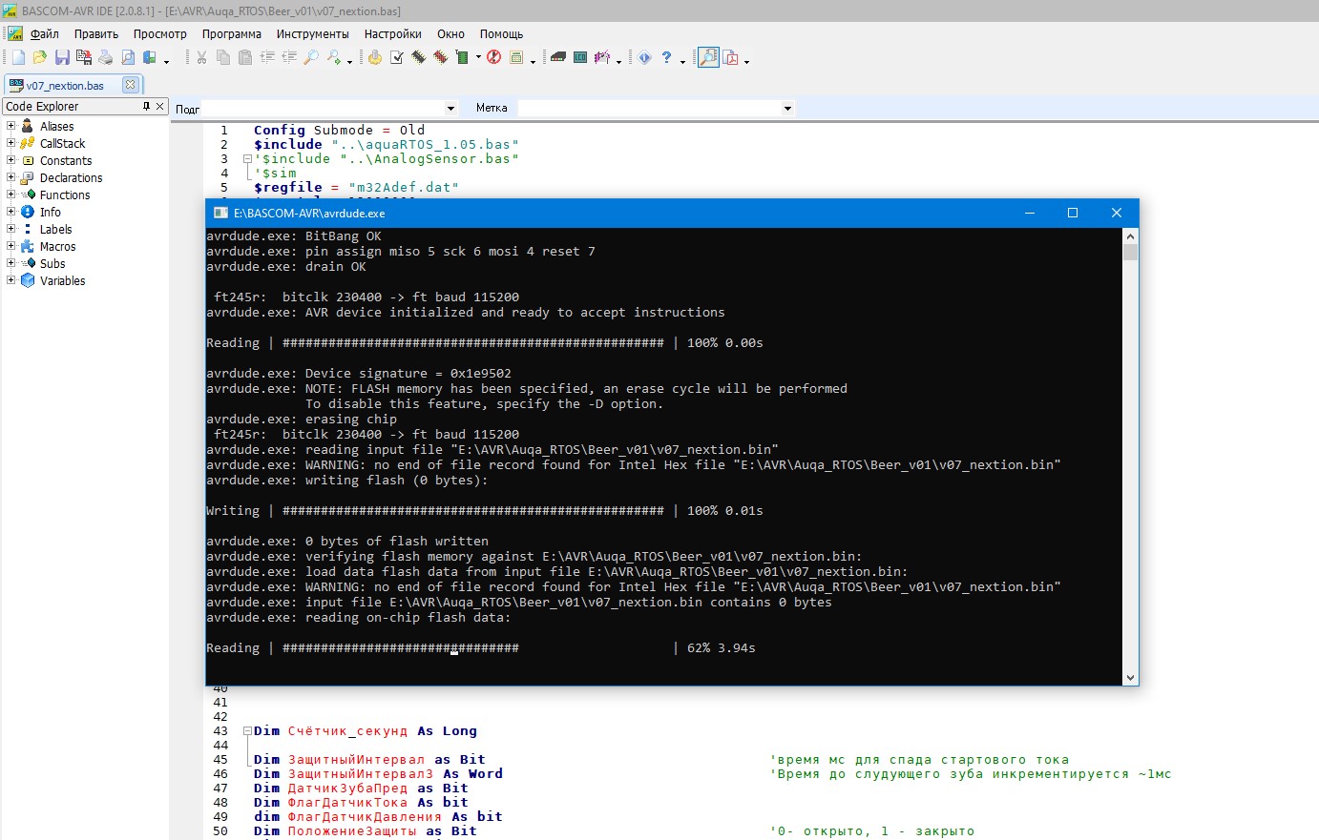Image resolution: width=1319 pixels, height=840 pixels.
Task: Close the v07_nextion.bas tab
Action: [x=131, y=85]
